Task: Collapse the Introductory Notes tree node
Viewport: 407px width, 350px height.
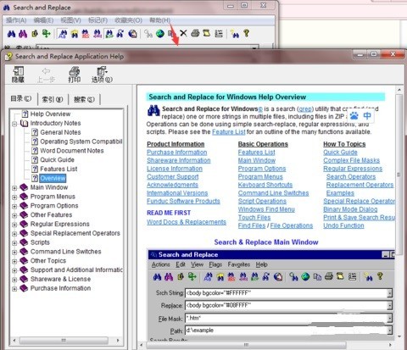Action: click(14, 124)
